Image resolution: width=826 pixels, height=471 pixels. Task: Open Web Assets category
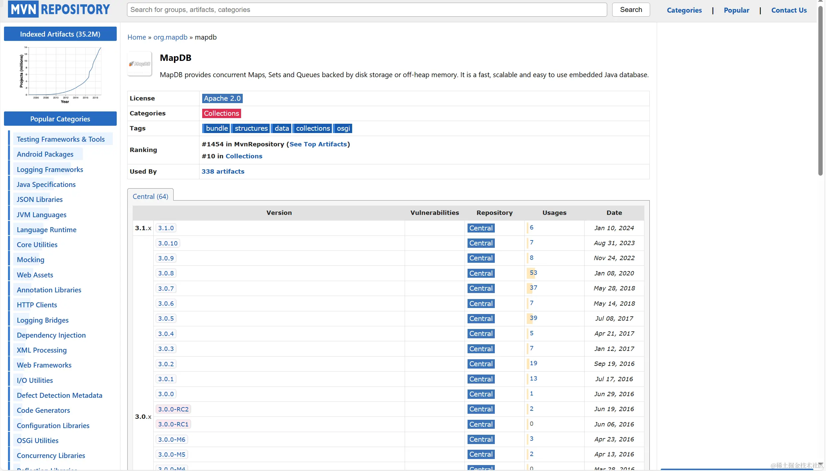click(x=35, y=275)
